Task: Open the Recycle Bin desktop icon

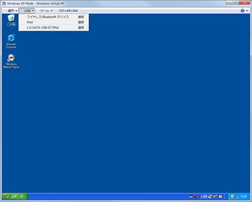Action: click(x=11, y=21)
